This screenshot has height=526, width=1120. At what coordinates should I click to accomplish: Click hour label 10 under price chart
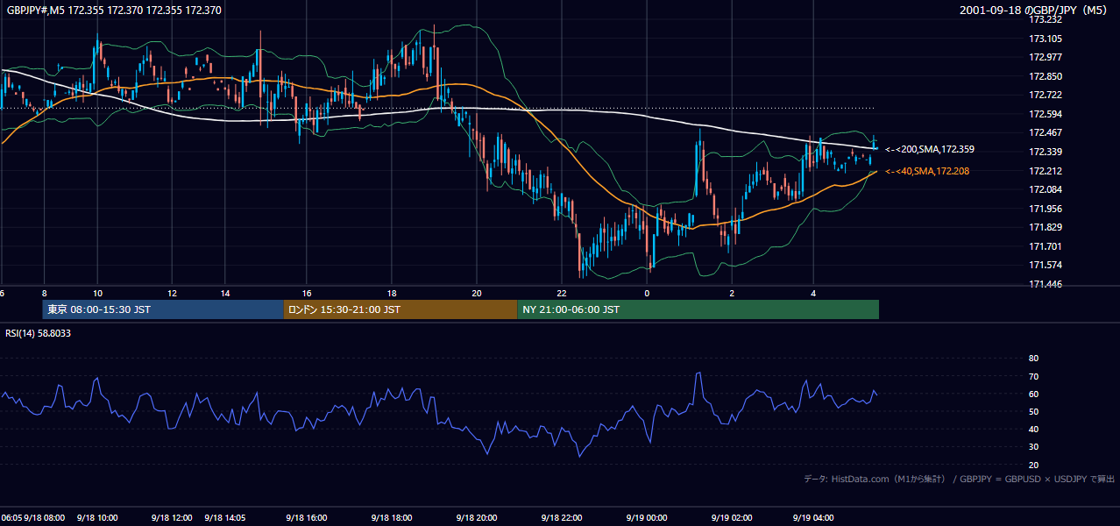[97, 294]
